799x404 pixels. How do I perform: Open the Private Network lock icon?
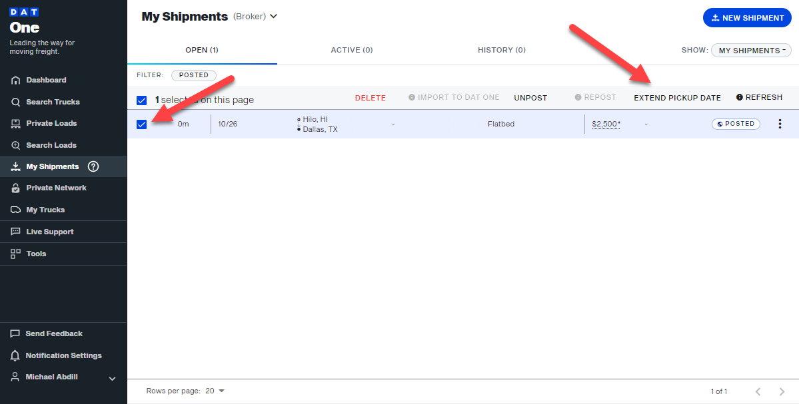15,188
